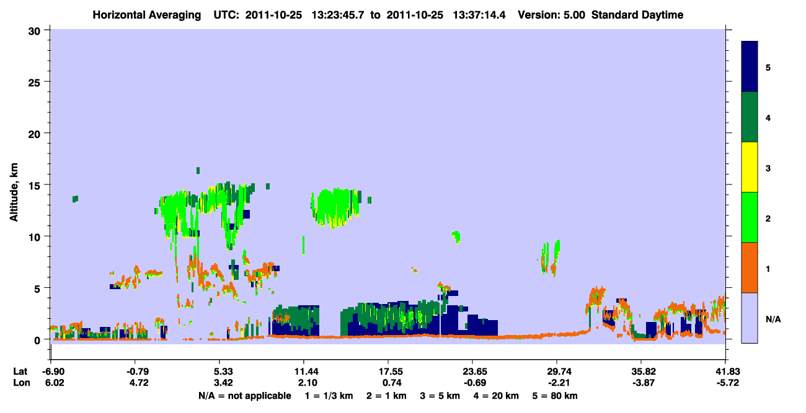This screenshot has height=413, width=806.
Task: Click the y-axis tick label '10'
Action: click(x=36, y=237)
